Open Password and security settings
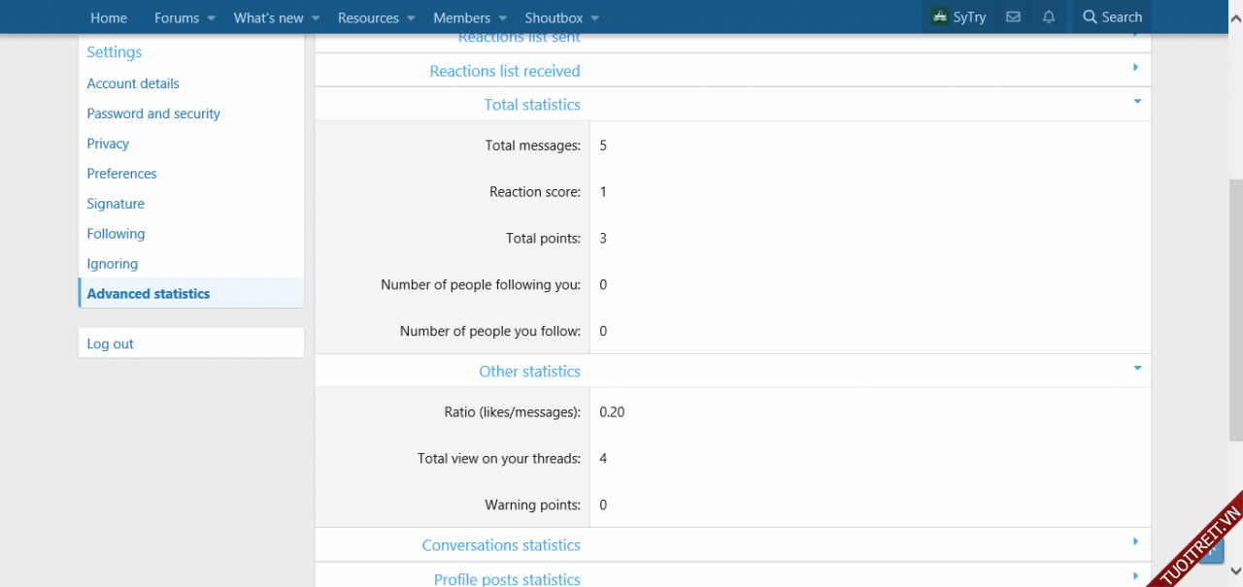Image resolution: width=1243 pixels, height=587 pixels. [x=153, y=114]
